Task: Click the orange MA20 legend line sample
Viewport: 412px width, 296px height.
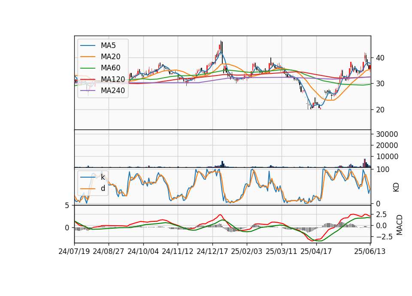Action: click(88, 57)
